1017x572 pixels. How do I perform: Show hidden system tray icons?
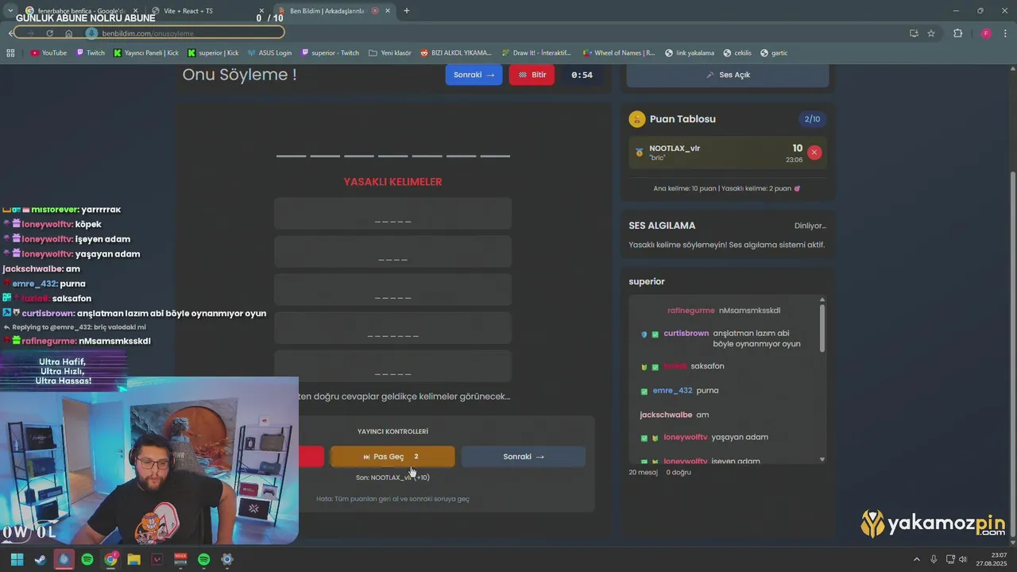click(916, 559)
